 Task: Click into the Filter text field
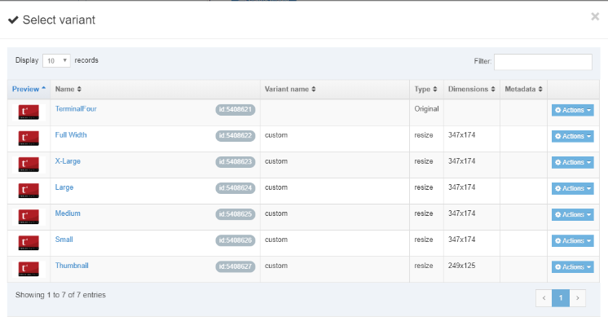coord(543,62)
